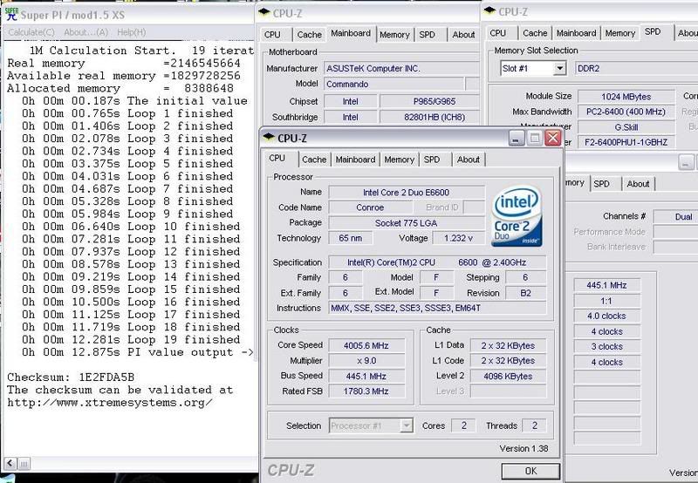
Task: Click the CPU-Z icon in front window title
Action: (269, 138)
